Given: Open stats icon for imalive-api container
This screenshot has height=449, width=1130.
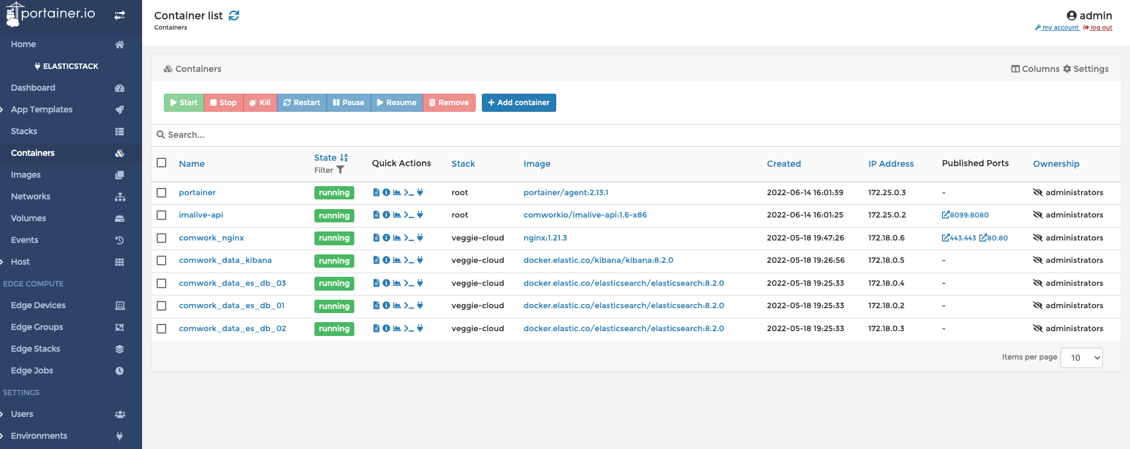Looking at the screenshot, I should click(397, 215).
